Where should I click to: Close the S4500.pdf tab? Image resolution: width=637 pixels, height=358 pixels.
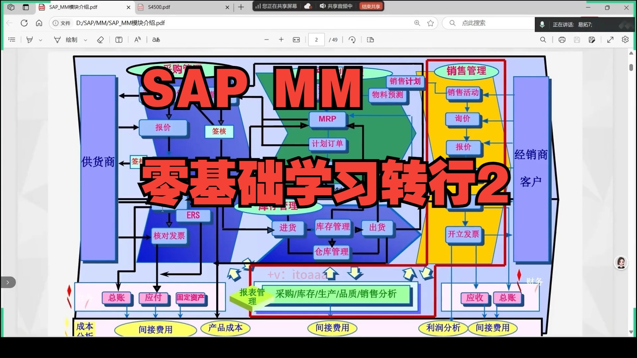pyautogui.click(x=227, y=7)
